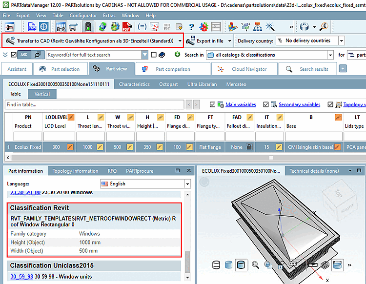Expand 3D view toolbar overflow chevron
The height and width of the screenshot is (284, 366).
click(x=349, y=265)
